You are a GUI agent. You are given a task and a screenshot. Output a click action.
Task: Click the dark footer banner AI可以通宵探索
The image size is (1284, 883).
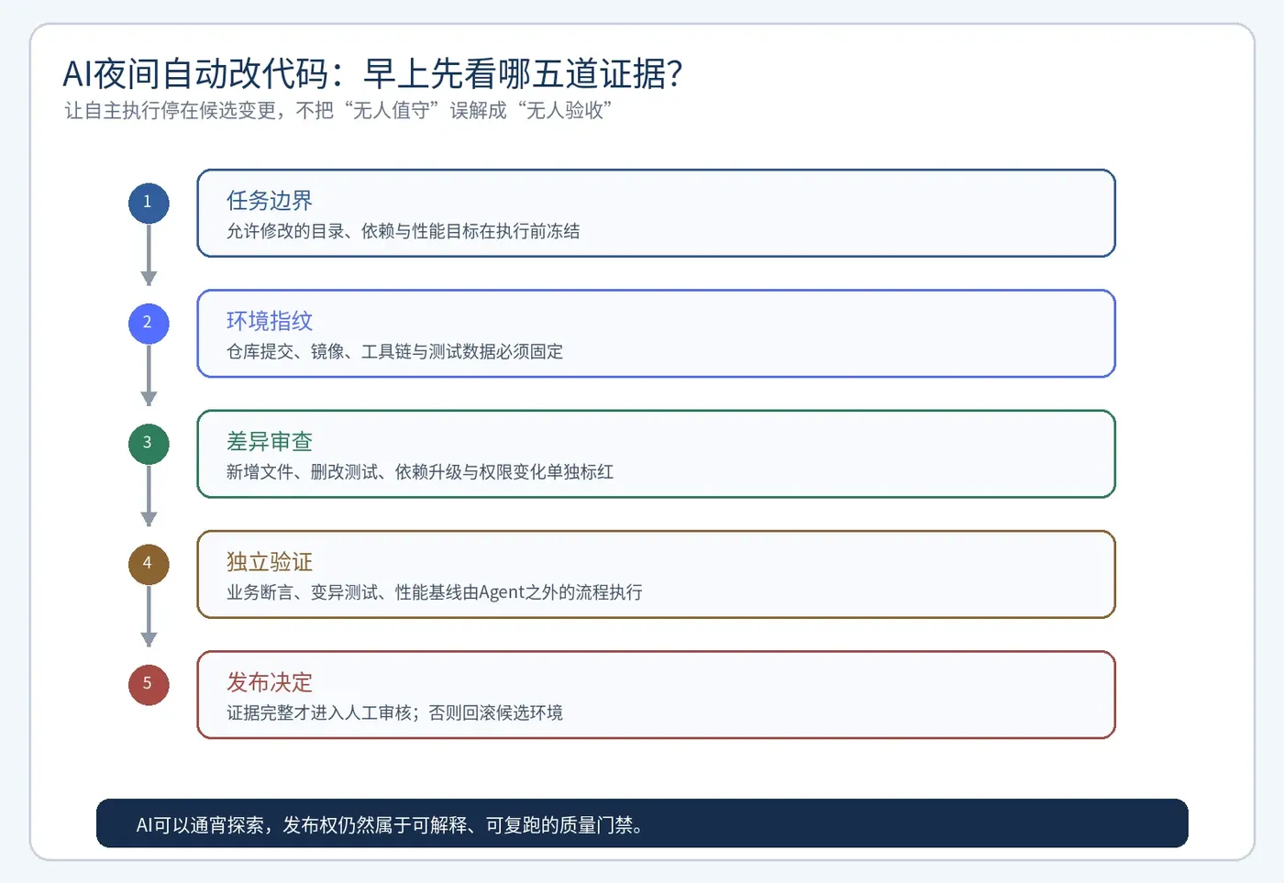click(642, 823)
